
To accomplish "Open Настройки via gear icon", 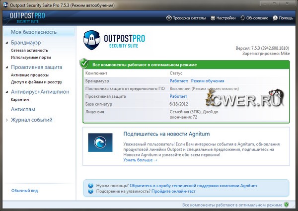I will [x=213, y=18].
